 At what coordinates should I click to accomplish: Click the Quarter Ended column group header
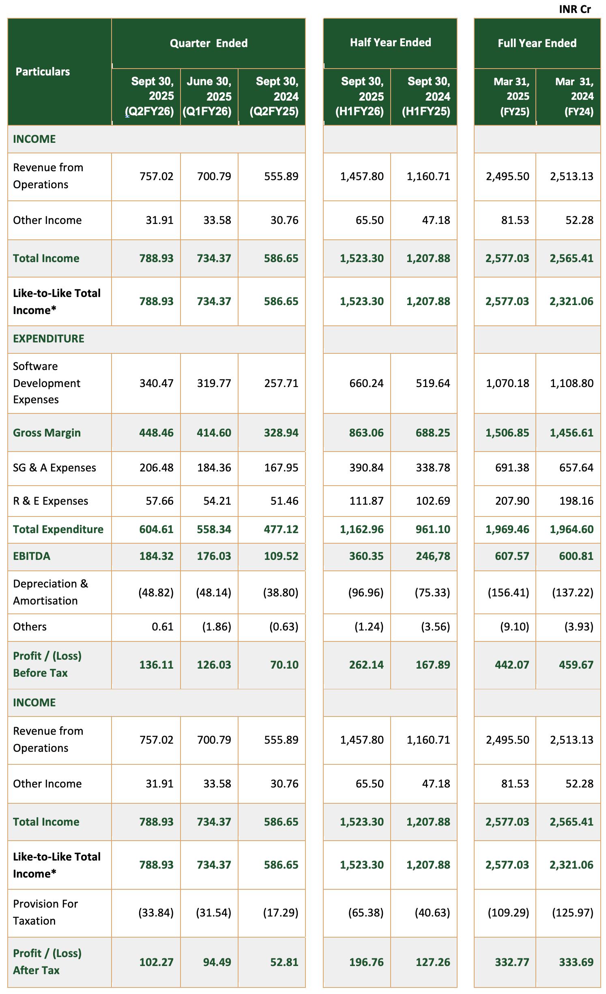pyautogui.click(x=208, y=43)
